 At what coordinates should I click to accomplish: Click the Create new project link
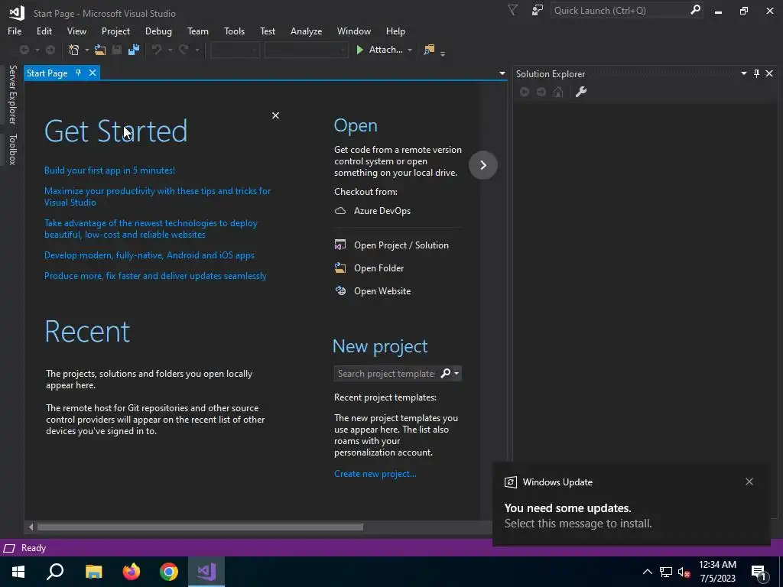(x=375, y=474)
